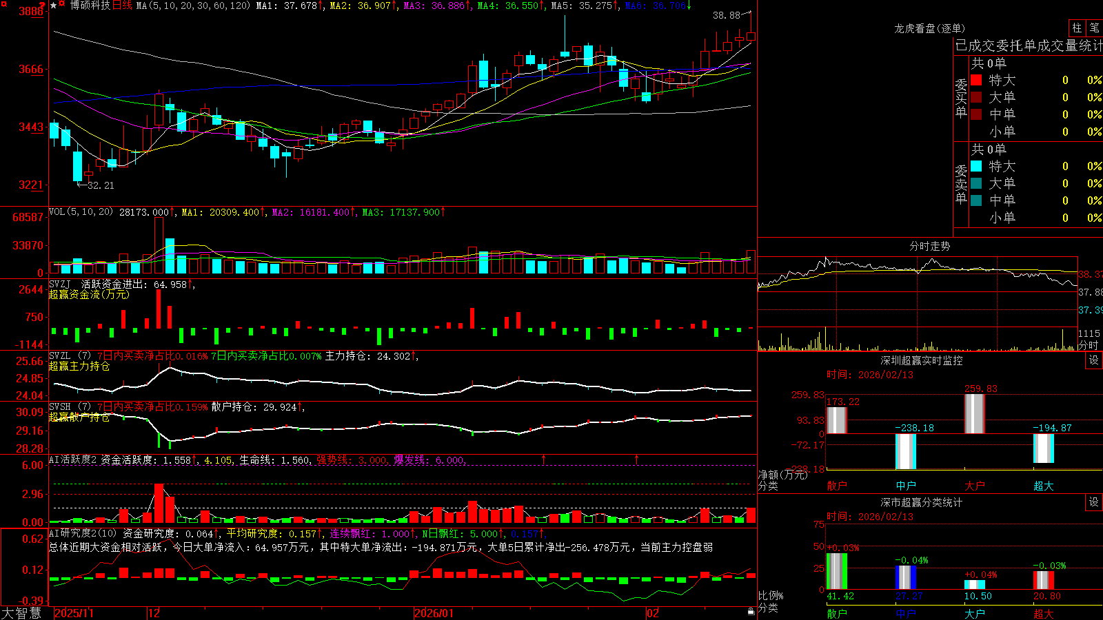Select the SVSH (7) indicator label
1103x620 pixels.
tap(70, 407)
